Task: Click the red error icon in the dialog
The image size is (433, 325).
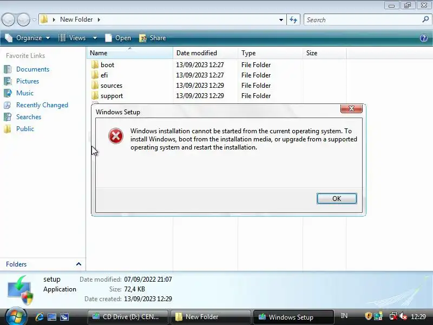Action: pos(116,136)
